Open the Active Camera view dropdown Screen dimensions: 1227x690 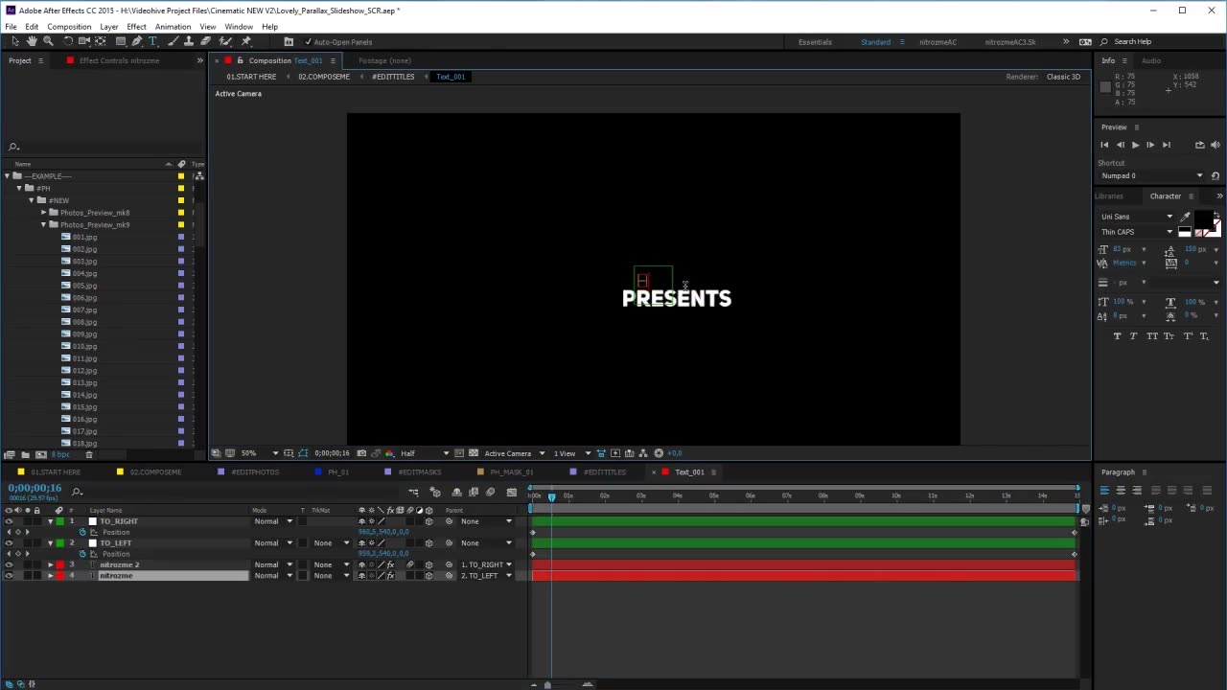[514, 453]
